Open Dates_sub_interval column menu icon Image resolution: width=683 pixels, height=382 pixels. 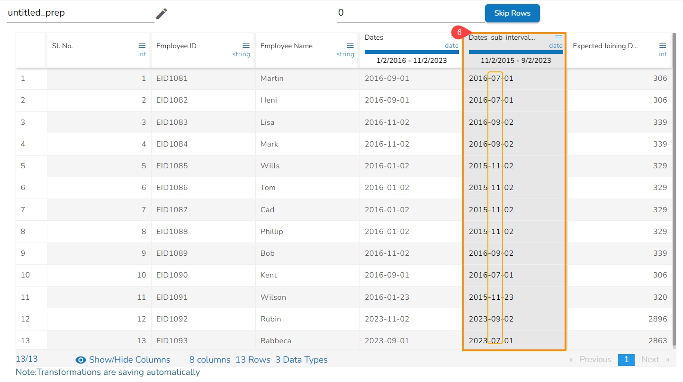[558, 37]
